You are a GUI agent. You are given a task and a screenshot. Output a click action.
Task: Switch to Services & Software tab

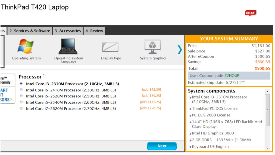pos(30,31)
